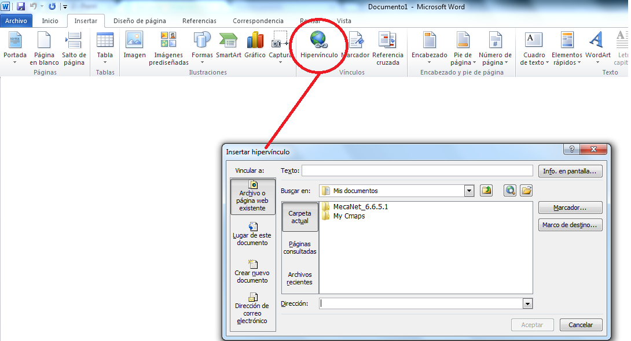The height and width of the screenshot is (341, 631).
Task: Click the browse for file folder icon
Action: point(526,190)
